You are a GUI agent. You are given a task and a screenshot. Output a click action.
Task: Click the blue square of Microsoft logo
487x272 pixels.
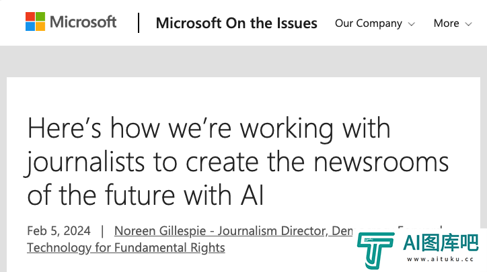pos(30,27)
